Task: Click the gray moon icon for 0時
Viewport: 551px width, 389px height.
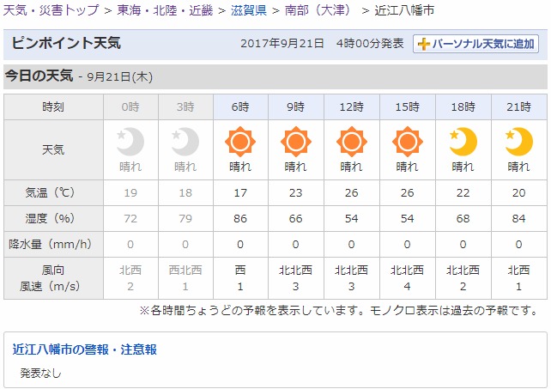Action: pos(130,142)
